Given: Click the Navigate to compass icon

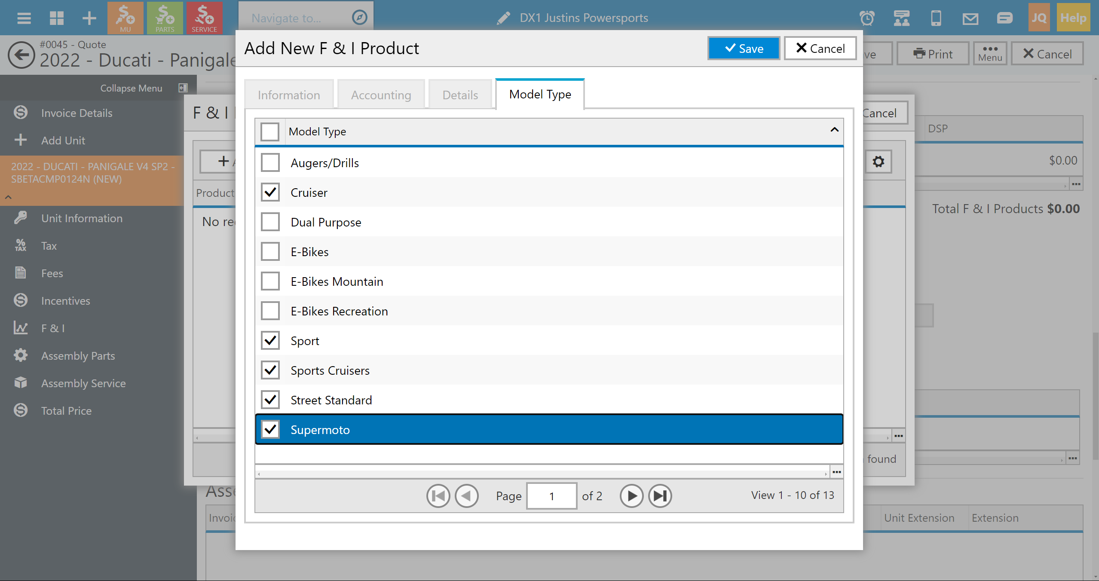Looking at the screenshot, I should pos(359,18).
